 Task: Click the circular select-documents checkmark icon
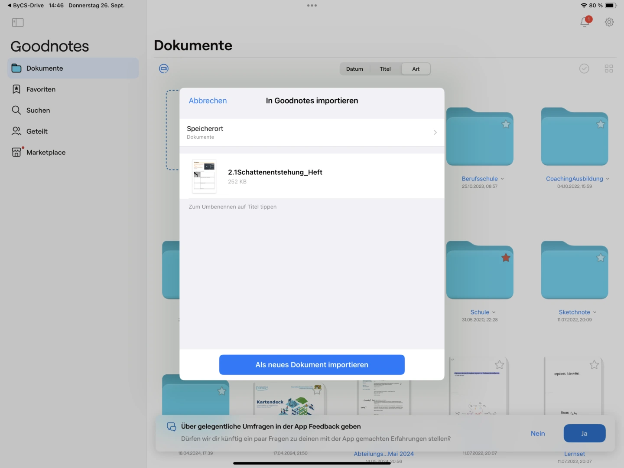point(584,69)
